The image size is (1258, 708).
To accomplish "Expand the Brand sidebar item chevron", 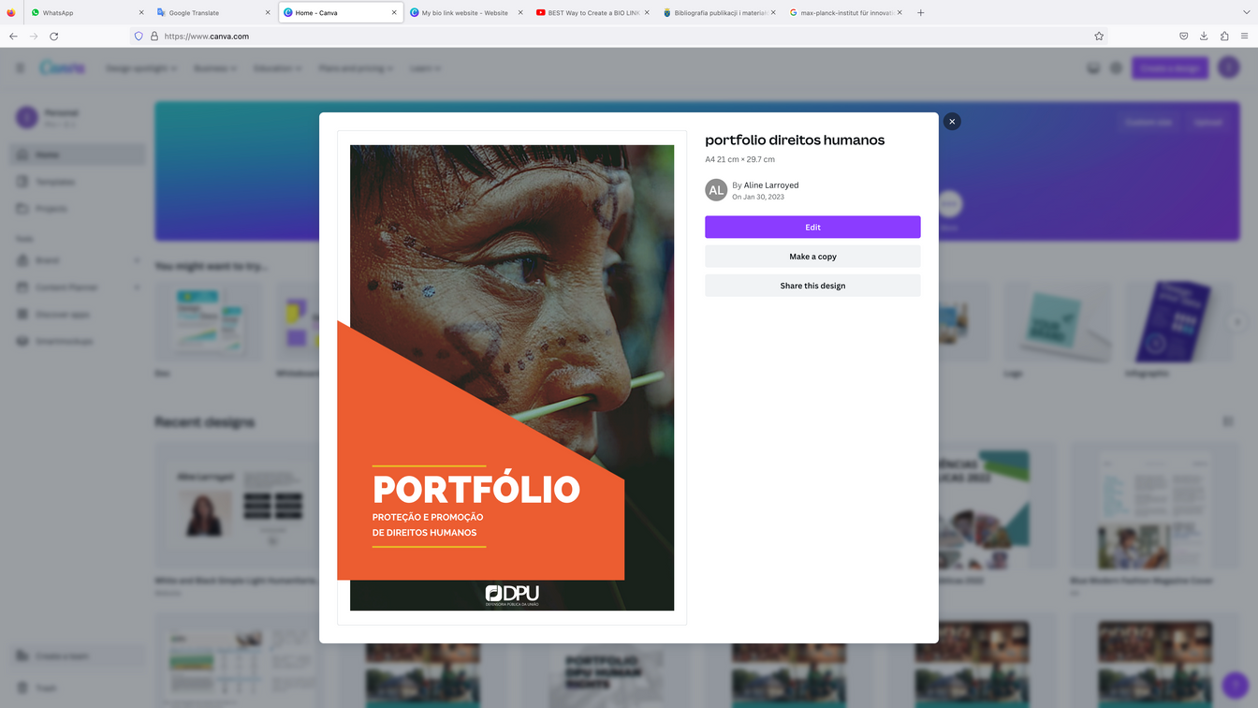I will (138, 260).
